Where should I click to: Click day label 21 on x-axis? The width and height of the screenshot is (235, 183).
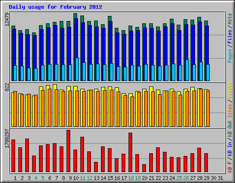(x=151, y=178)
